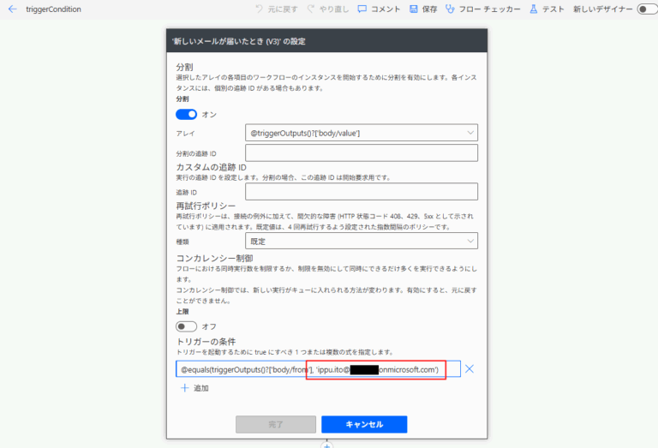Click the back arrow beside triggerCondition
The height and width of the screenshot is (448, 658).
pos(12,9)
